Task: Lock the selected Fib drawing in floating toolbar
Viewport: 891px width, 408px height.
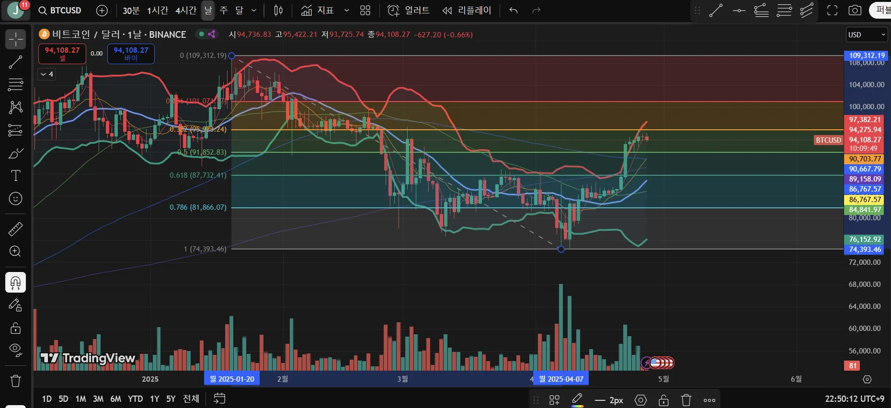Action: click(663, 400)
